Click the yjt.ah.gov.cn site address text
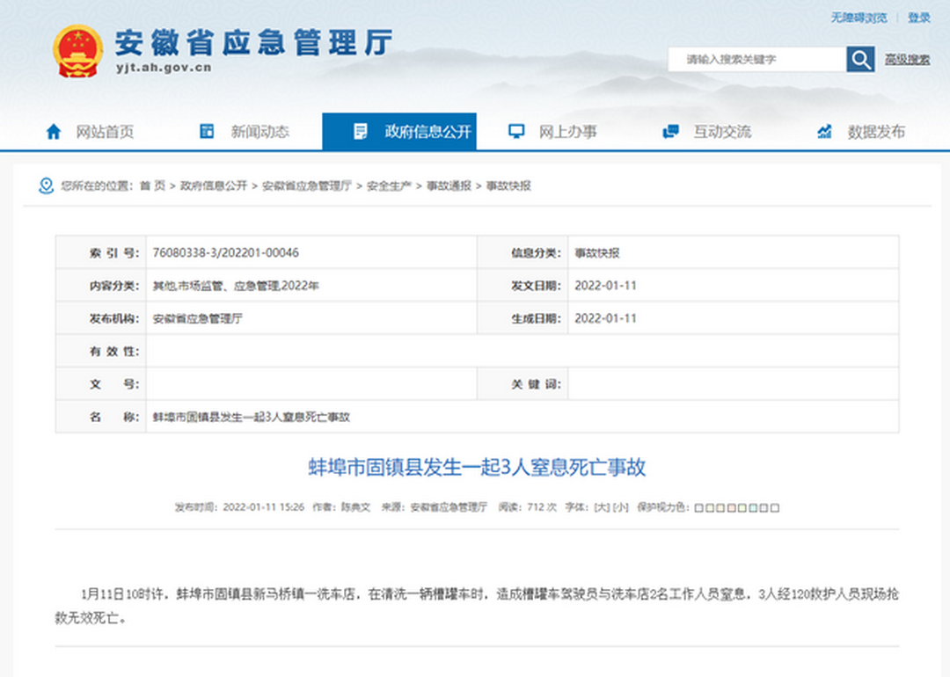 pyautogui.click(x=164, y=68)
